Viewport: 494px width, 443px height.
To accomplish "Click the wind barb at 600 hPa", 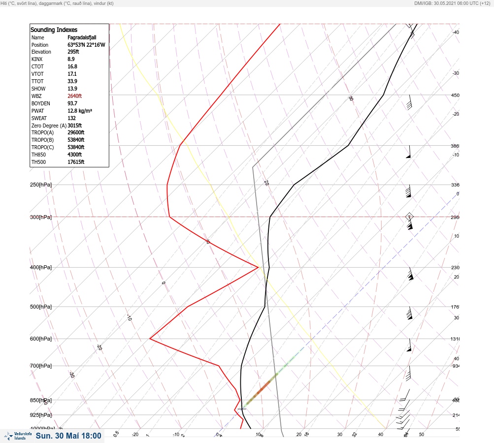I will point(409,345).
